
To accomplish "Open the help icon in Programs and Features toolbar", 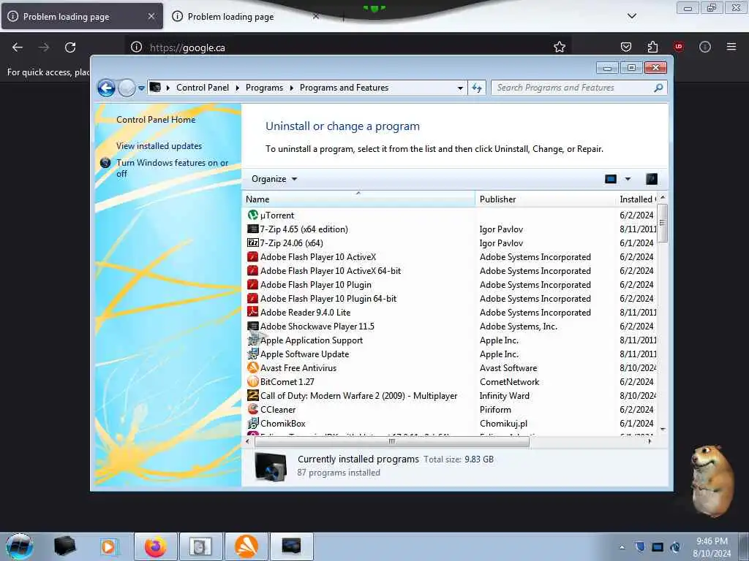I will point(652,179).
